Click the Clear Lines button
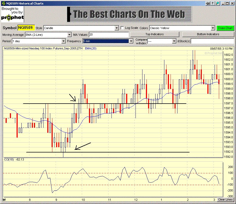This screenshot has width=236, height=204. 225,199
